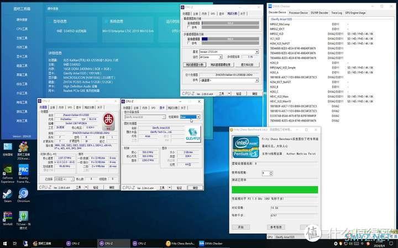
Task: Click 验证 in the processor CPU-Z window
Action: coord(96,187)
